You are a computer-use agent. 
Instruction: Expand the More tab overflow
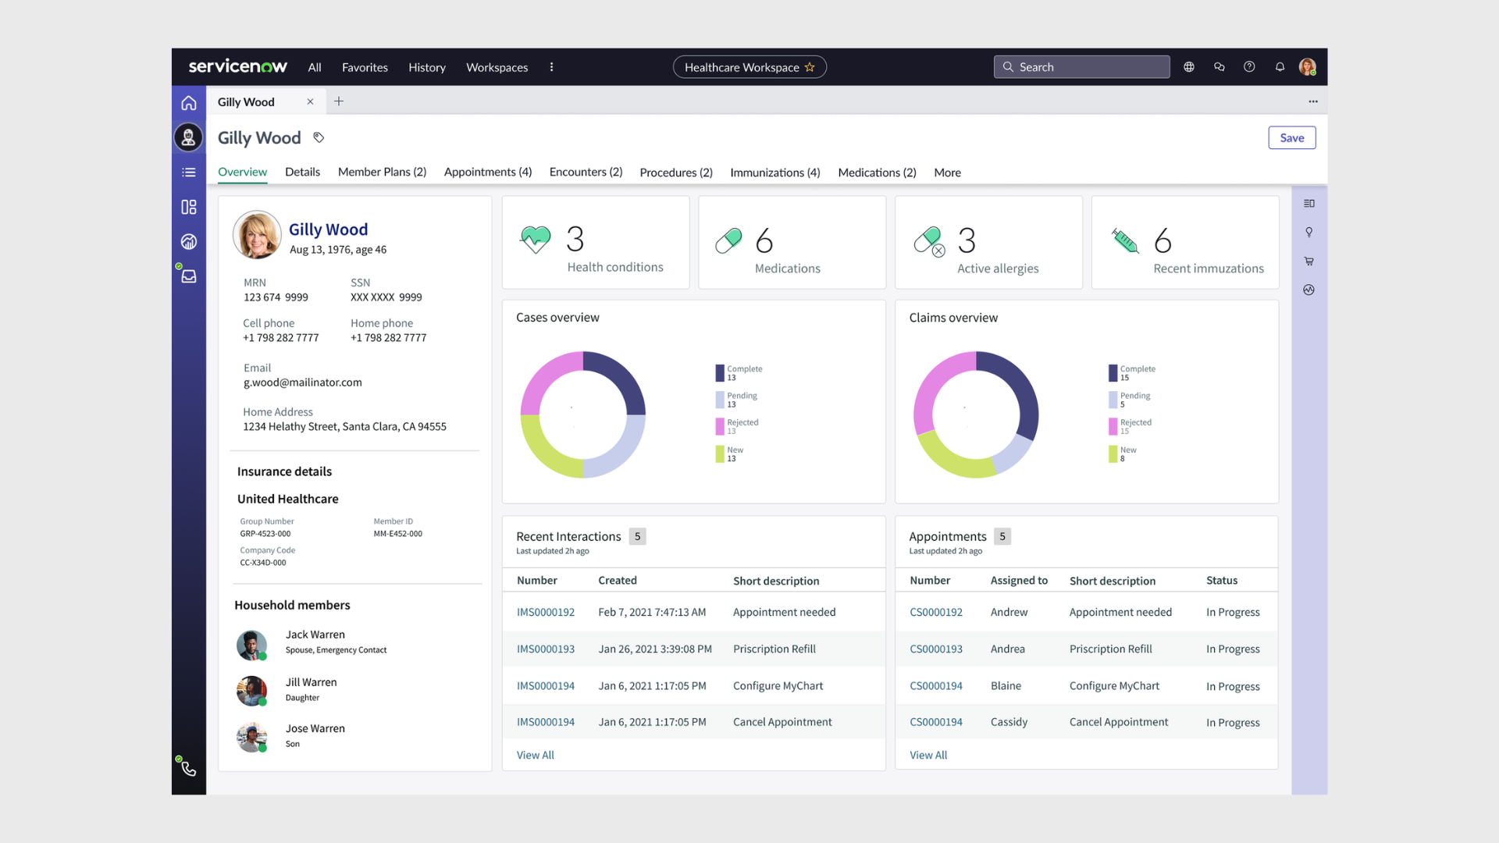click(x=947, y=173)
